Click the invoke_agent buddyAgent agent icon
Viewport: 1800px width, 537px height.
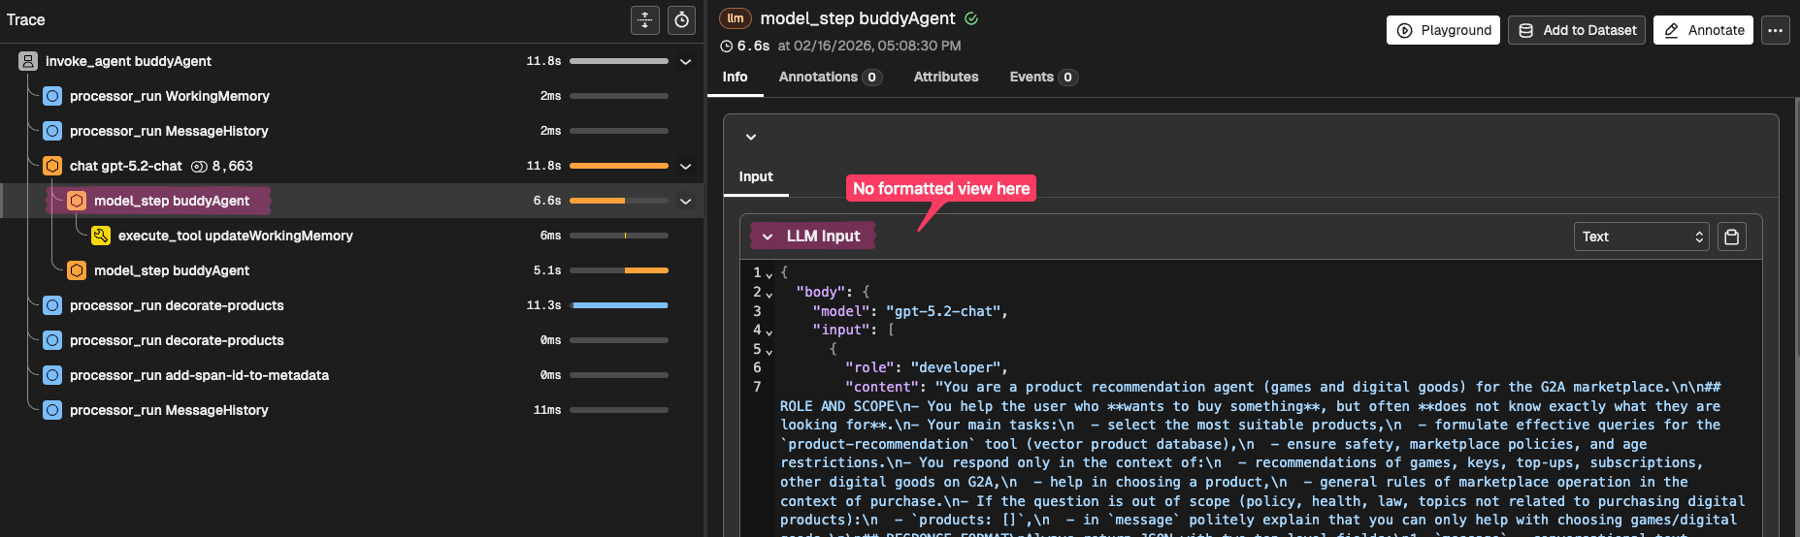click(28, 61)
